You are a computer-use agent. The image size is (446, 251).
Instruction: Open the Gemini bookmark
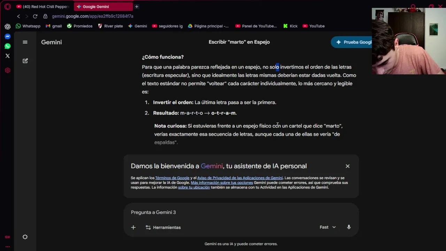pyautogui.click(x=138, y=26)
